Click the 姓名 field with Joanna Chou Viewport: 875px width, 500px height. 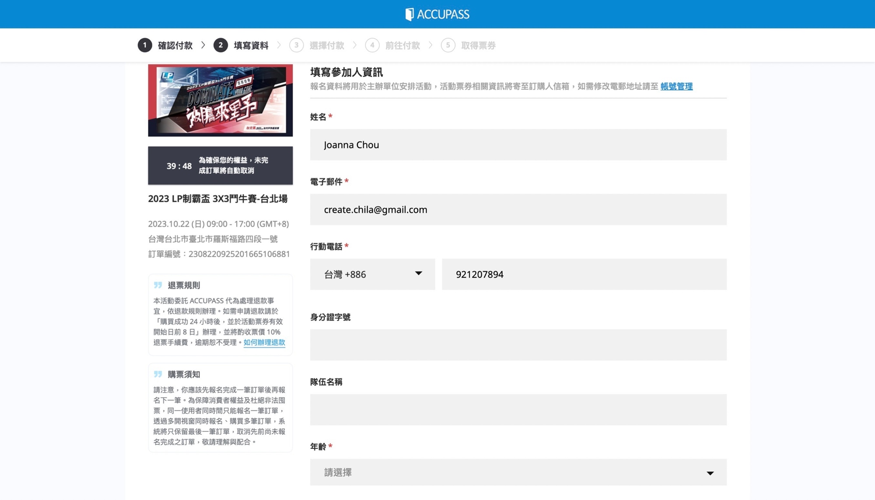pos(518,145)
